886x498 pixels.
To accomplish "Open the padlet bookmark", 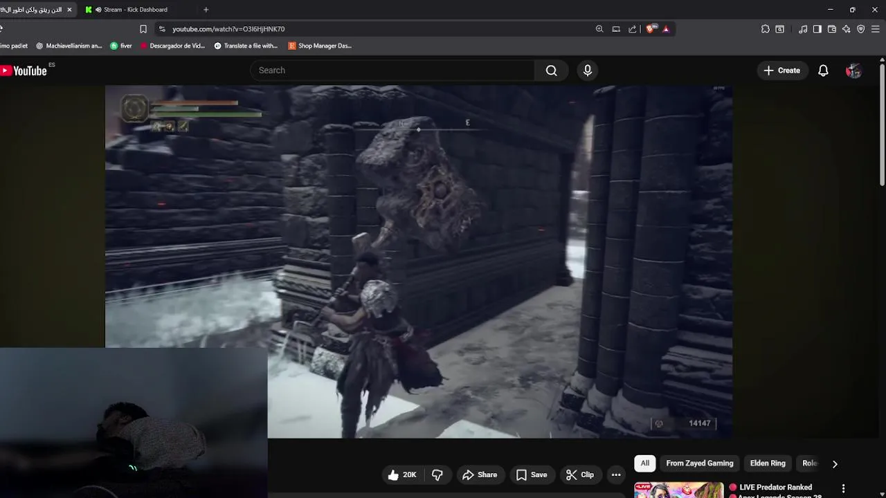I will pyautogui.click(x=14, y=46).
